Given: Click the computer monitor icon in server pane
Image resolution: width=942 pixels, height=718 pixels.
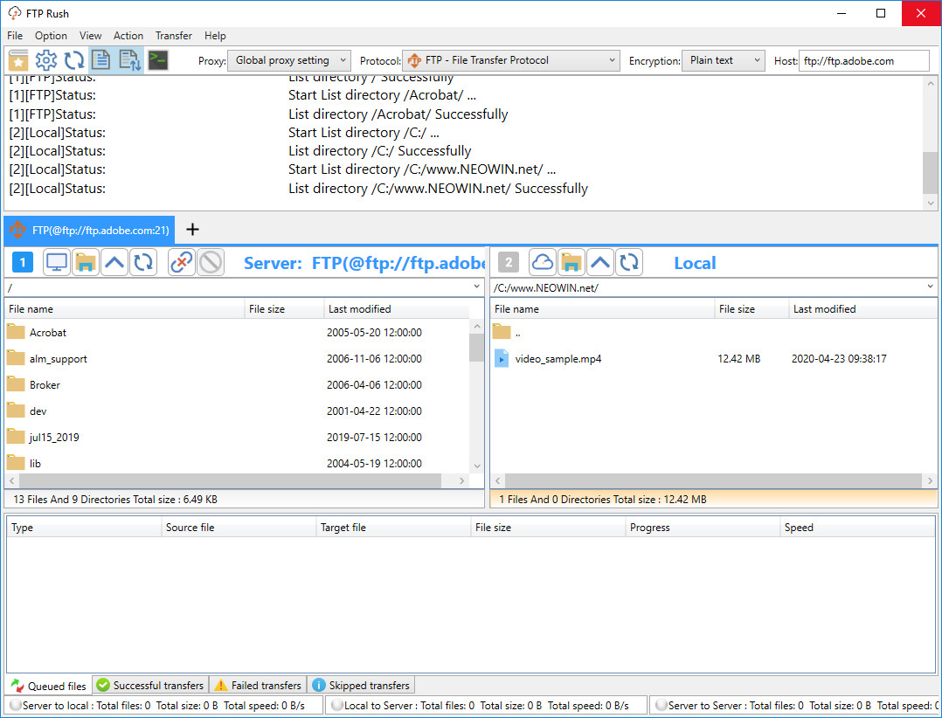Looking at the screenshot, I should tap(58, 262).
